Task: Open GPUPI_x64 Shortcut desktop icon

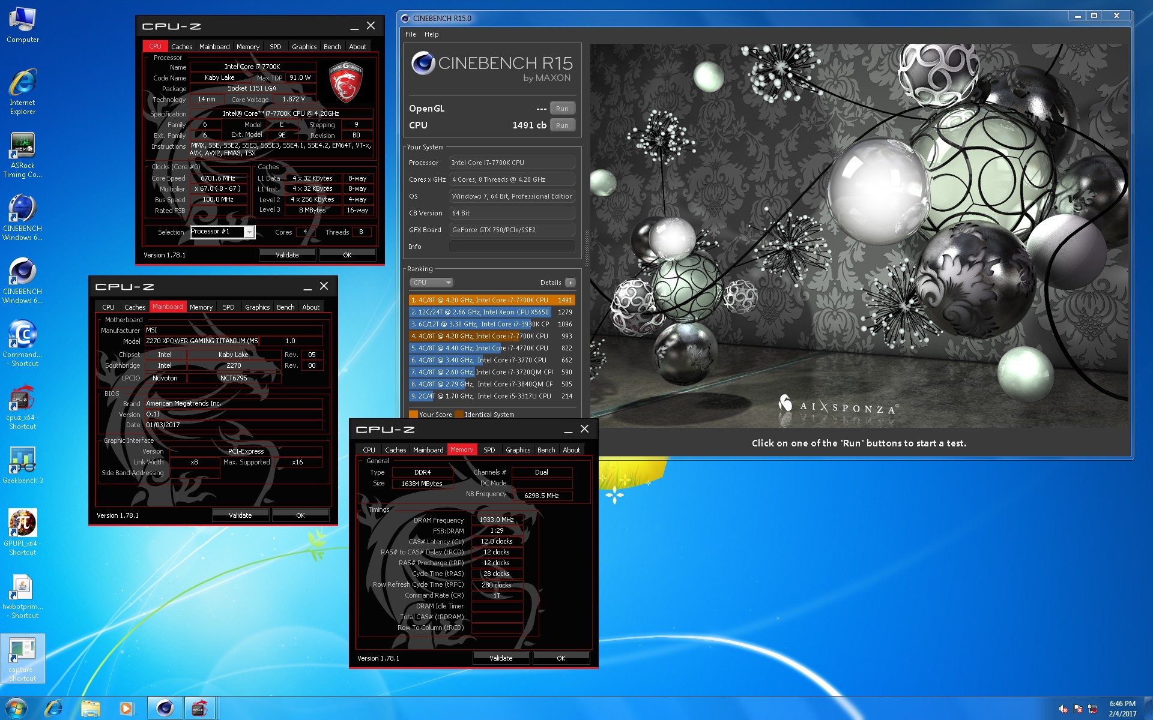Action: tap(22, 532)
